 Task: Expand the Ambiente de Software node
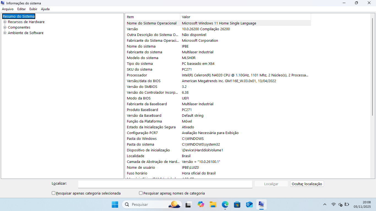coord(5,33)
